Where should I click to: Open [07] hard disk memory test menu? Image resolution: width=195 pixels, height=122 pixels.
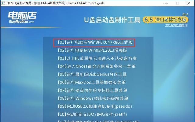[x=92, y=90]
